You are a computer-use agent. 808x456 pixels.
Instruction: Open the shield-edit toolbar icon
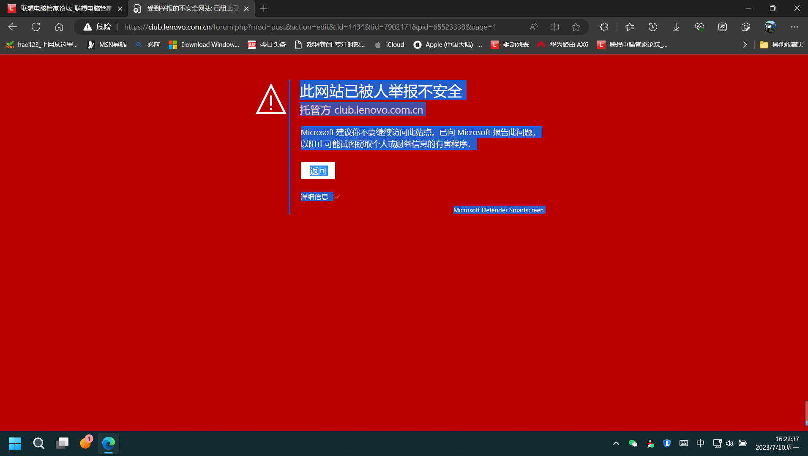tap(746, 27)
